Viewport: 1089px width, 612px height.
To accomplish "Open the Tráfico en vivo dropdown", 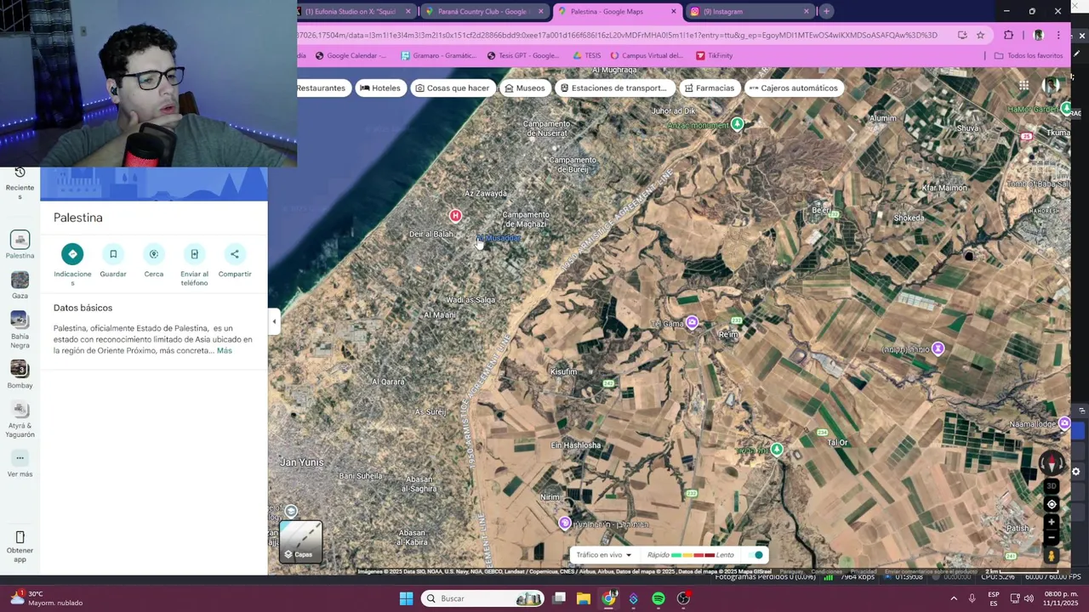I will [x=604, y=555].
